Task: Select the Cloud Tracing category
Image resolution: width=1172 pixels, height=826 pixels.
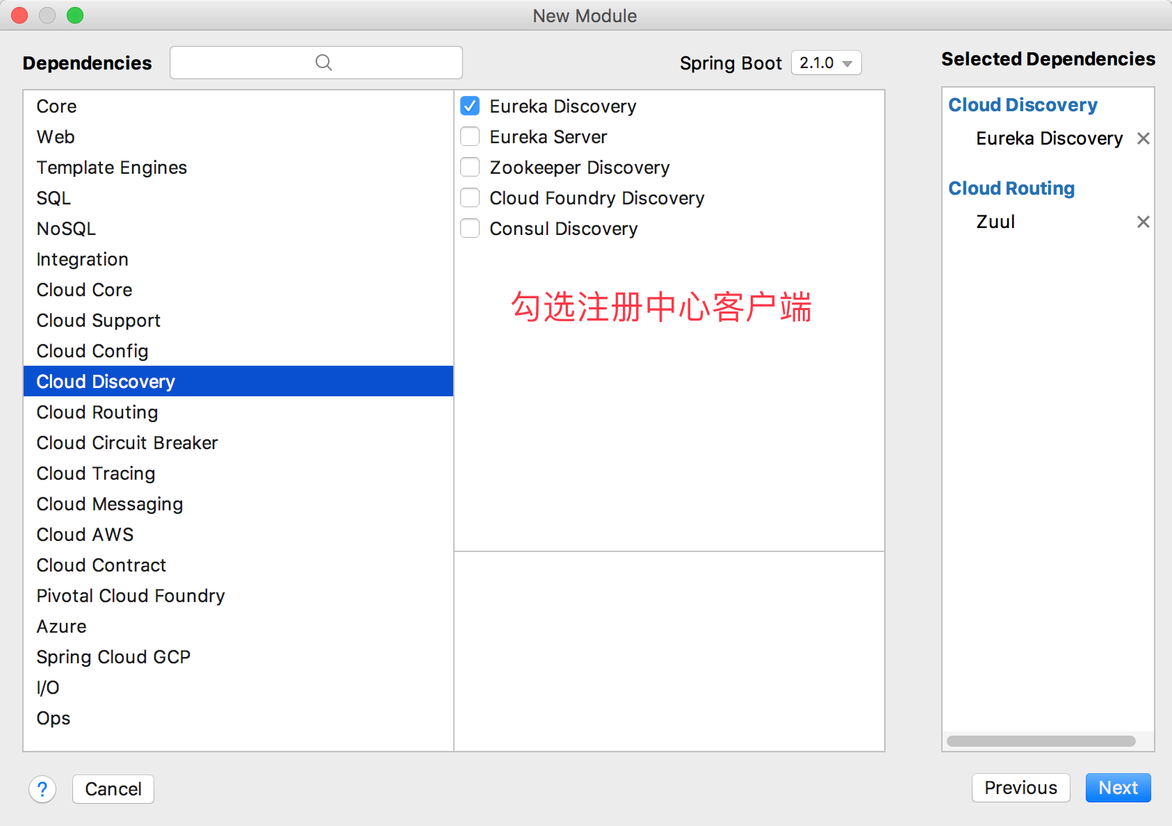Action: 238,473
